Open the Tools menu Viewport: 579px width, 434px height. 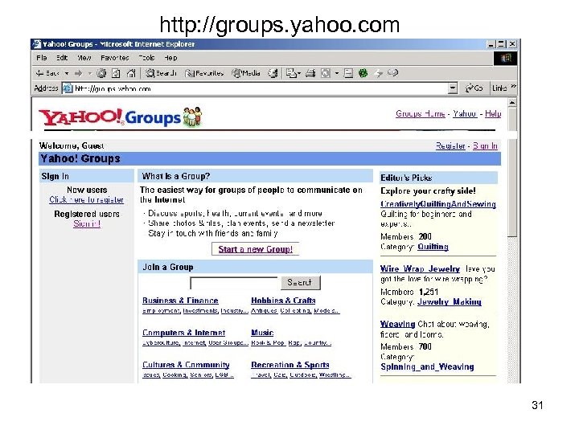tap(146, 58)
